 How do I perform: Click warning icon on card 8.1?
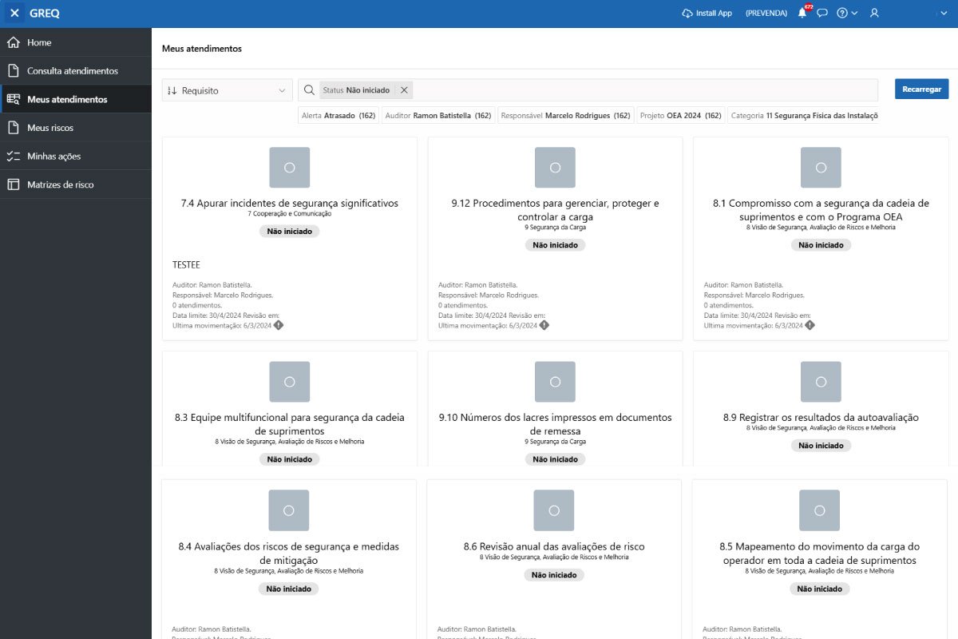(x=810, y=325)
